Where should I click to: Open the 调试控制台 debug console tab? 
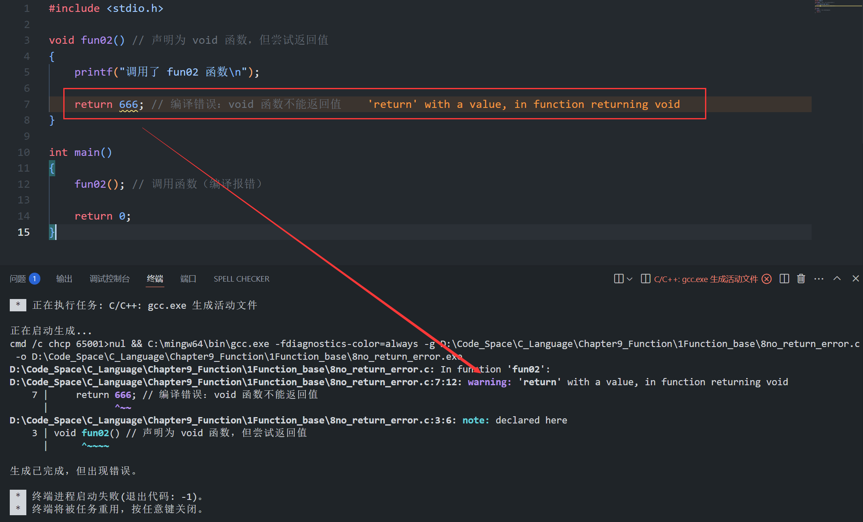[x=110, y=279]
